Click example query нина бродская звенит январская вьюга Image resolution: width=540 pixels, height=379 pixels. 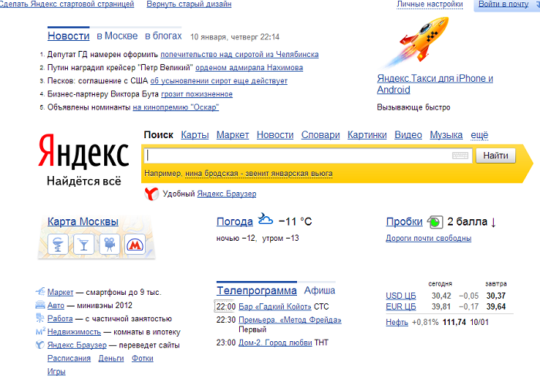(259, 174)
